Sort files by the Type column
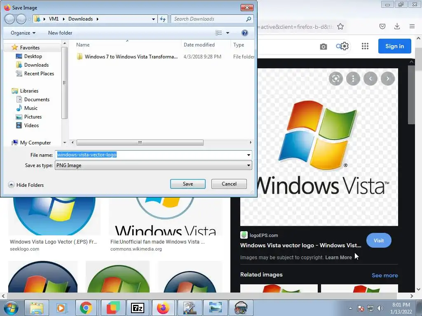The width and height of the screenshot is (422, 316). click(x=239, y=45)
